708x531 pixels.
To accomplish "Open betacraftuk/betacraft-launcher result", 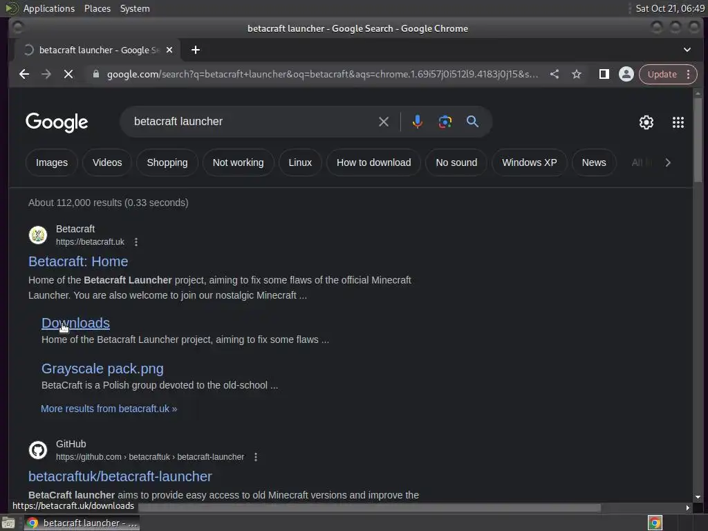I will point(120,476).
